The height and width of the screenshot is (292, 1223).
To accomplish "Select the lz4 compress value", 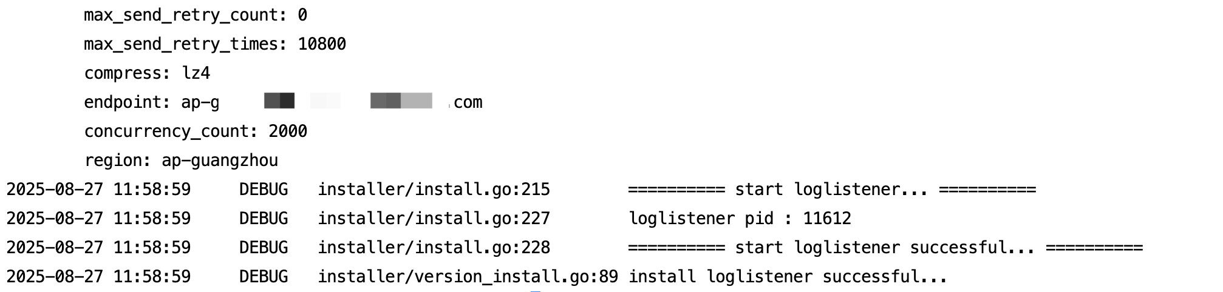I will [196, 73].
